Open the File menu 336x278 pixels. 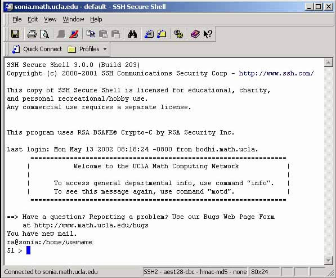(x=17, y=19)
